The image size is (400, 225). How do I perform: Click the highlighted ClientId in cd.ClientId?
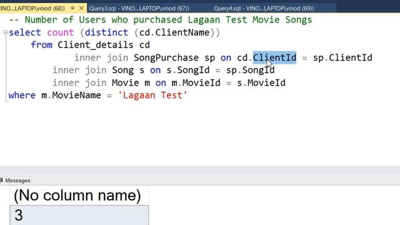[x=274, y=57]
